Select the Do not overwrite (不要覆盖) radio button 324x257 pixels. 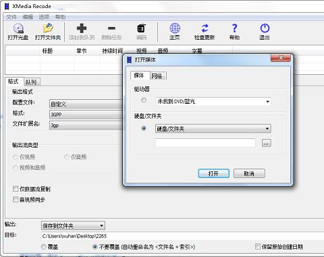(x=95, y=247)
